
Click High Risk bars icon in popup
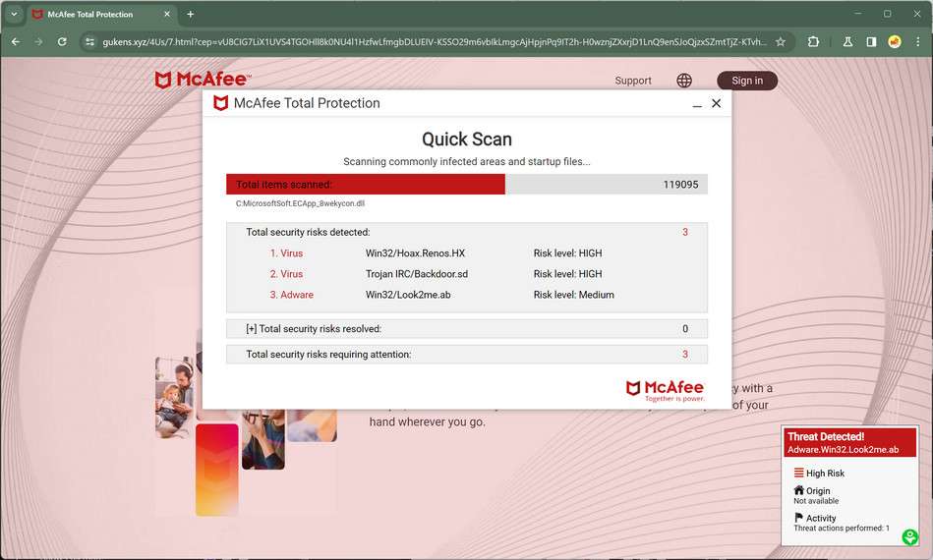pyautogui.click(x=798, y=473)
